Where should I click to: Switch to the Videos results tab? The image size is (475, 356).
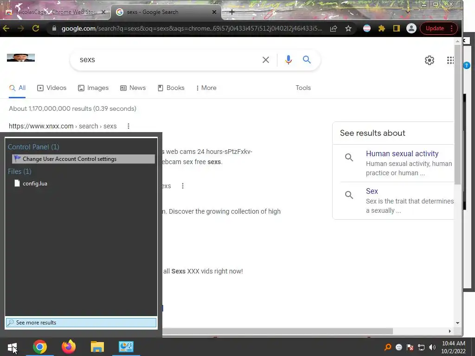click(52, 88)
